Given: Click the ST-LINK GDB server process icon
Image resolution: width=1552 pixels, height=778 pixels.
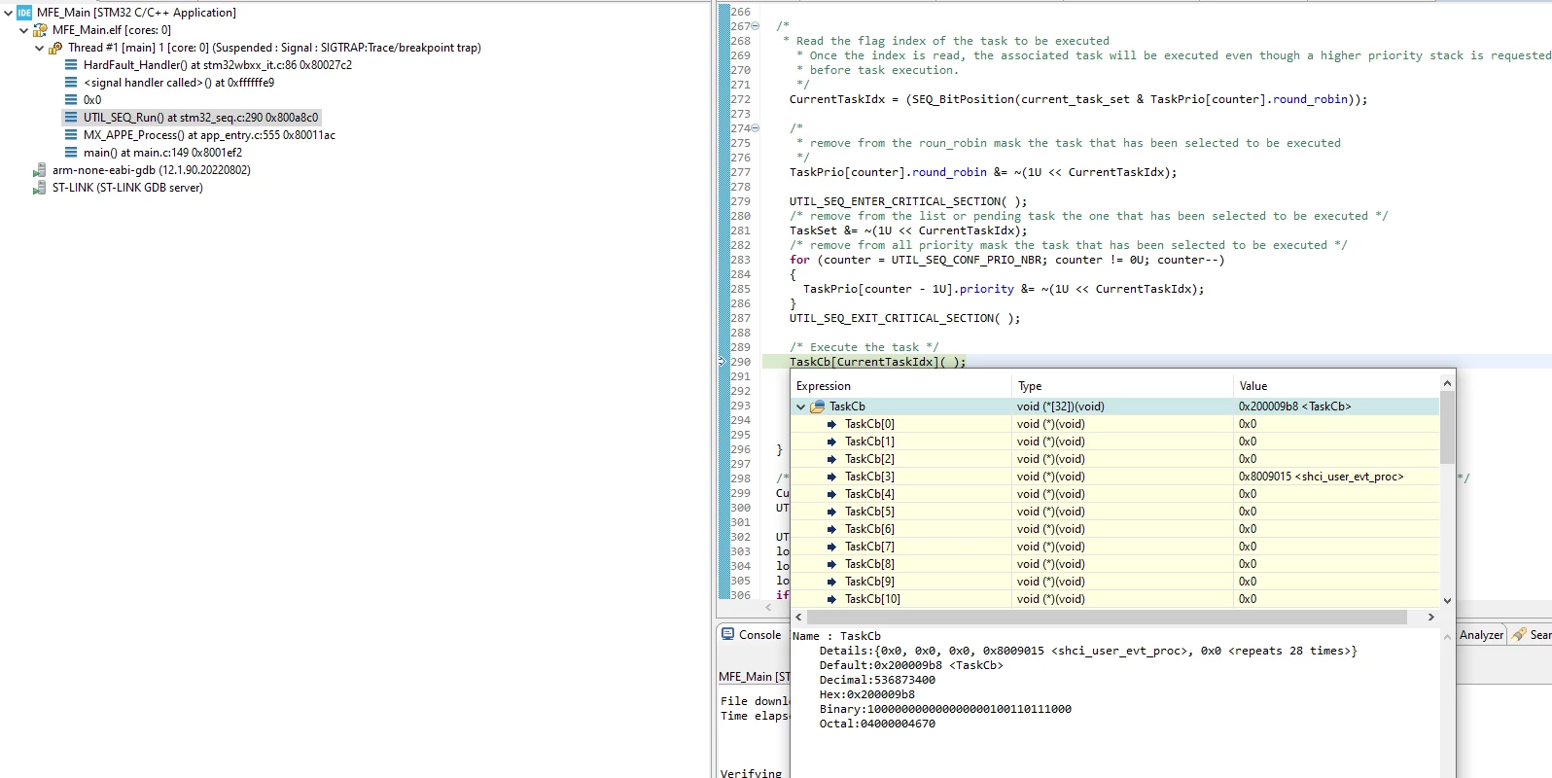Looking at the screenshot, I should 40,188.
